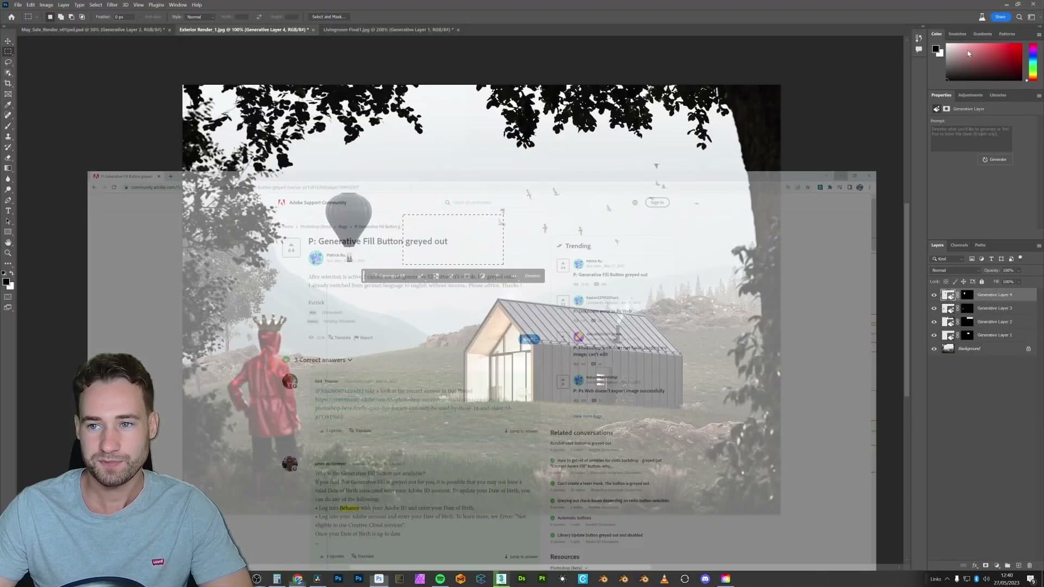Click the Add to selection mode icon
Image resolution: width=1044 pixels, height=587 pixels.
[61, 17]
